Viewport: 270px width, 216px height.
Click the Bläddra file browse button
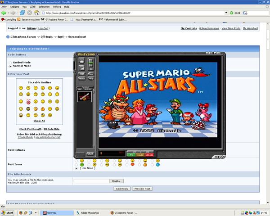click(x=116, y=181)
